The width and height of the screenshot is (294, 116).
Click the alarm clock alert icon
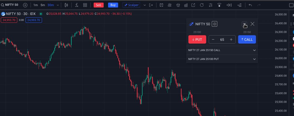(161, 5)
